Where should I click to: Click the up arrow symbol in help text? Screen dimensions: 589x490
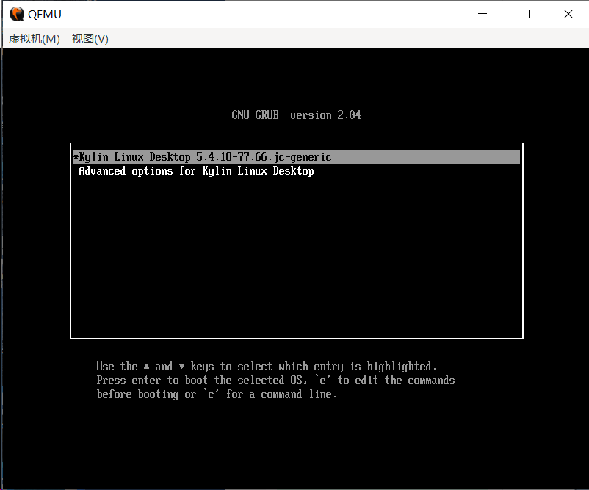147,366
